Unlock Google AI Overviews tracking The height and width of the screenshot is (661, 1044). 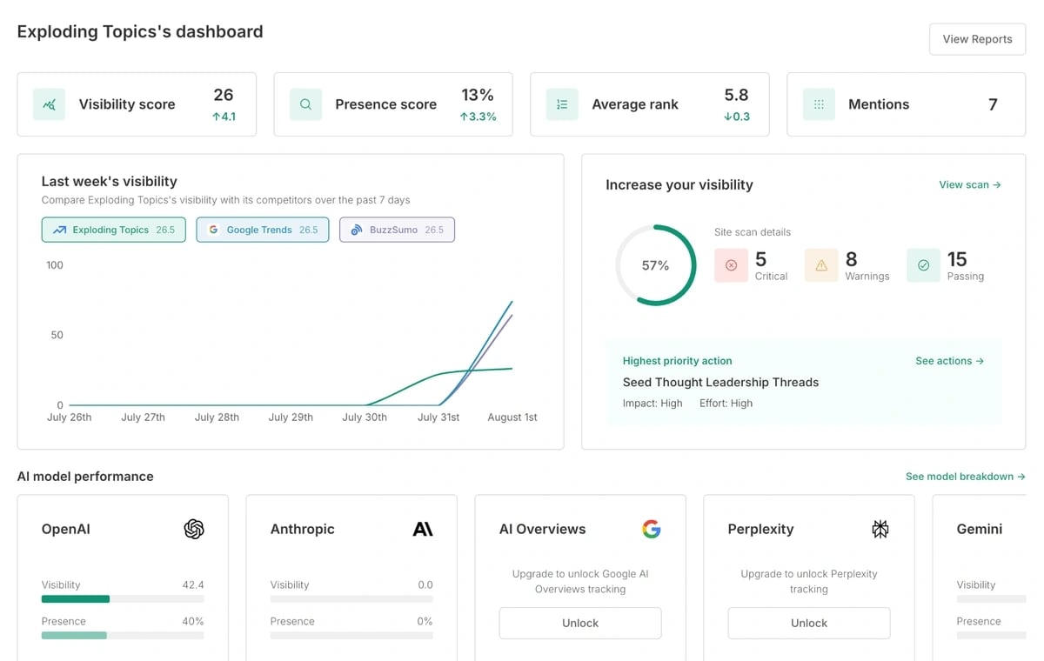click(x=580, y=623)
